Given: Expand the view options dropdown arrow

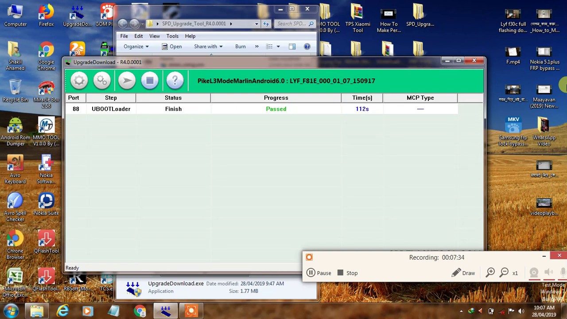Looking at the screenshot, I should pyautogui.click(x=278, y=47).
